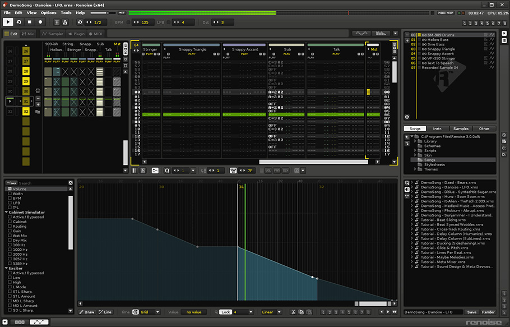Toggle the metronome icon
The image size is (510, 327).
click(x=66, y=22)
